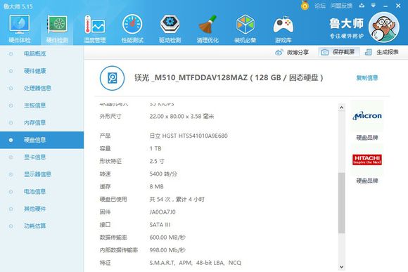Click the Hitachi brand logo
Viewport: 408px width, 272px height.
(367, 160)
